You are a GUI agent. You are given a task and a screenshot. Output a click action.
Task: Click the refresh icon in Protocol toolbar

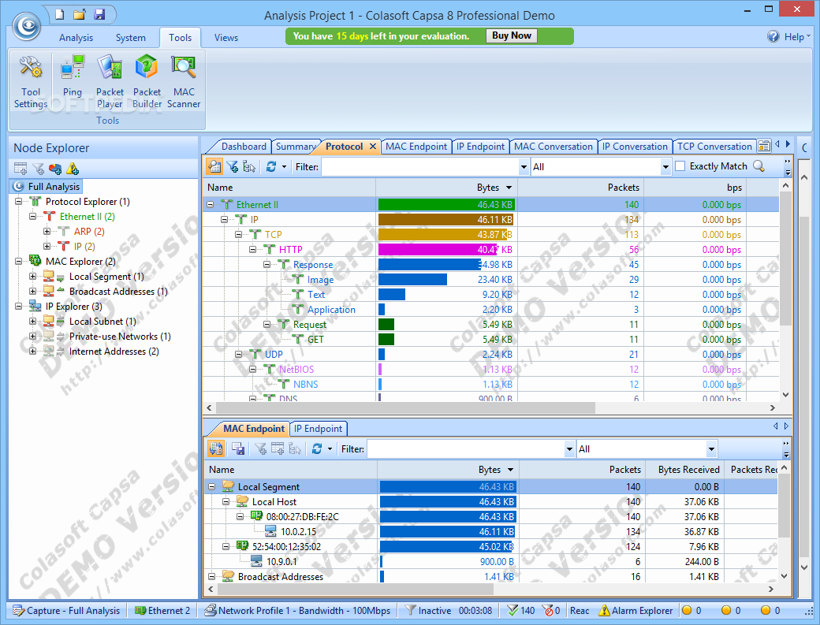click(271, 167)
